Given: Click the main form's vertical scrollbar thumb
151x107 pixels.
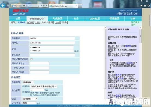Looking at the screenshot, I should [105, 59].
